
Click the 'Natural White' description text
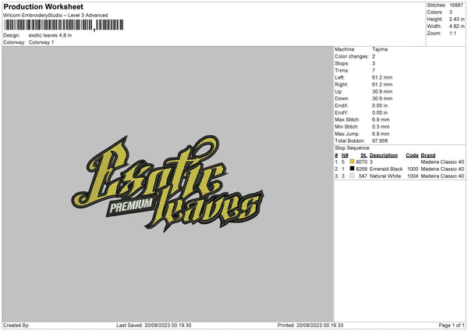pyautogui.click(x=385, y=176)
